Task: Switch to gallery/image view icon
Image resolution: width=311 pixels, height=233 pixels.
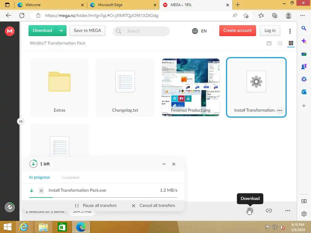Action: (269, 43)
